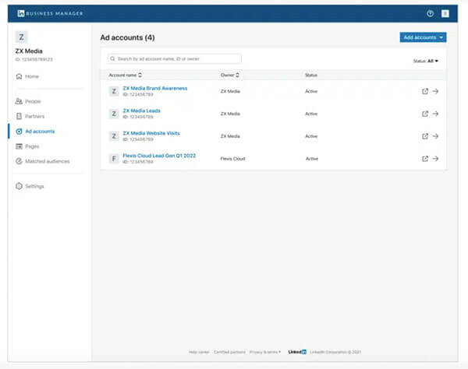The width and height of the screenshot is (468, 369).
Task: Click the People icon in sidebar
Action: [x=19, y=101]
